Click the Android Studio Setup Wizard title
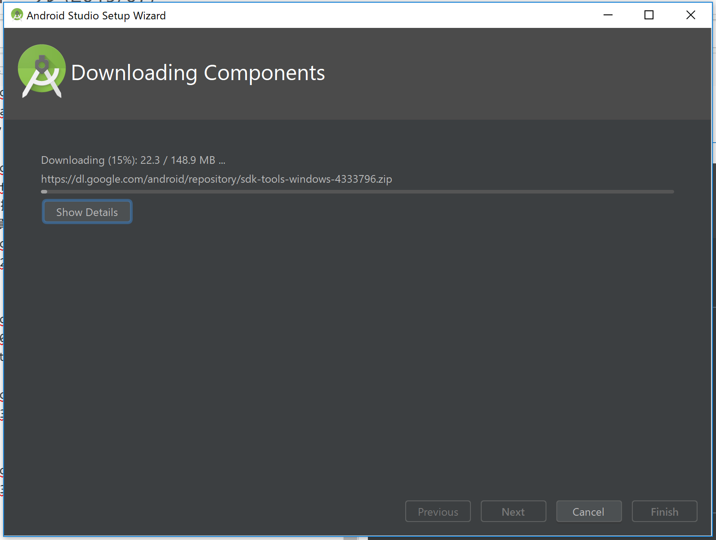Screen dimensions: 716x540 click(96, 16)
